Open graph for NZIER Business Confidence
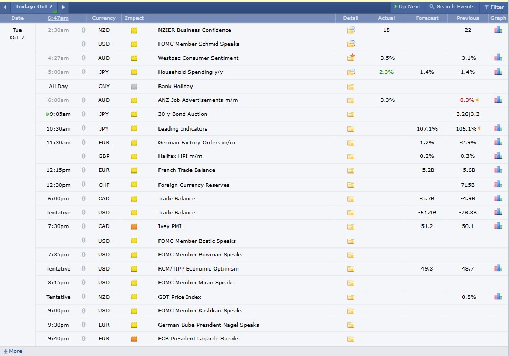The width and height of the screenshot is (509, 356). pyautogui.click(x=497, y=30)
